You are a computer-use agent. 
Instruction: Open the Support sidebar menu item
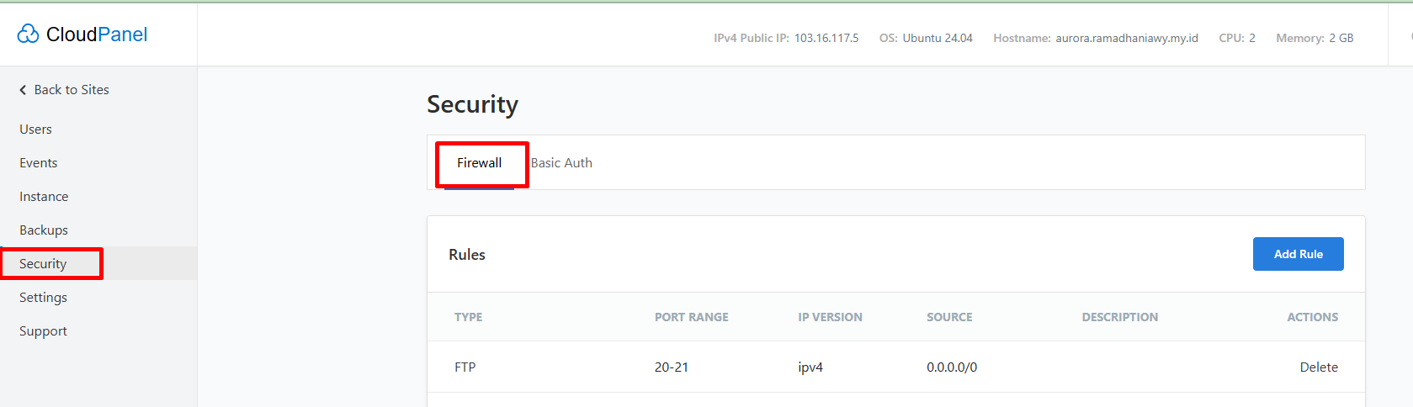(x=43, y=331)
